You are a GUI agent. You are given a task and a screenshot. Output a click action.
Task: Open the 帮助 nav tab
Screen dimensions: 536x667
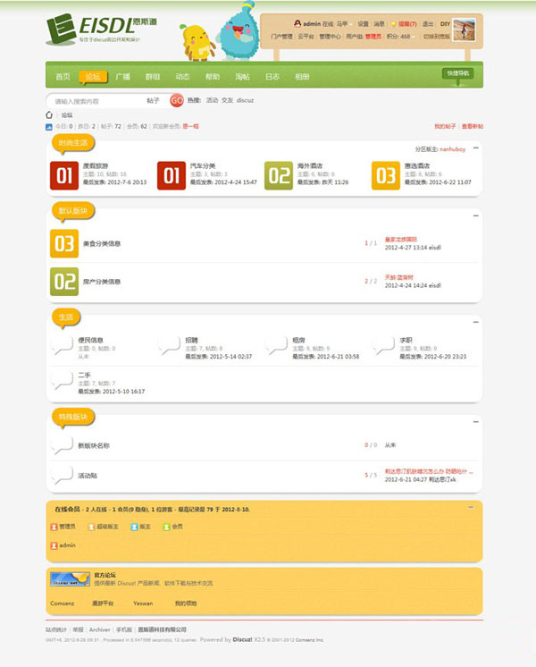click(x=213, y=77)
